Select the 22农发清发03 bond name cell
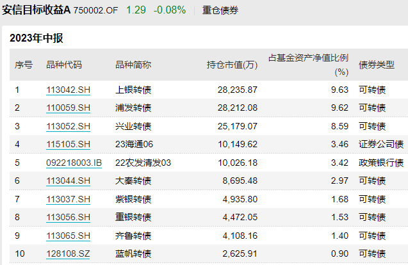Screen dimensions: 408x265 tap(143, 163)
